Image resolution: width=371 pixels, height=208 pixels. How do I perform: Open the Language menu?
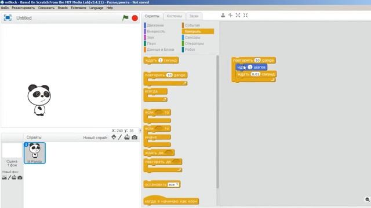click(x=96, y=8)
